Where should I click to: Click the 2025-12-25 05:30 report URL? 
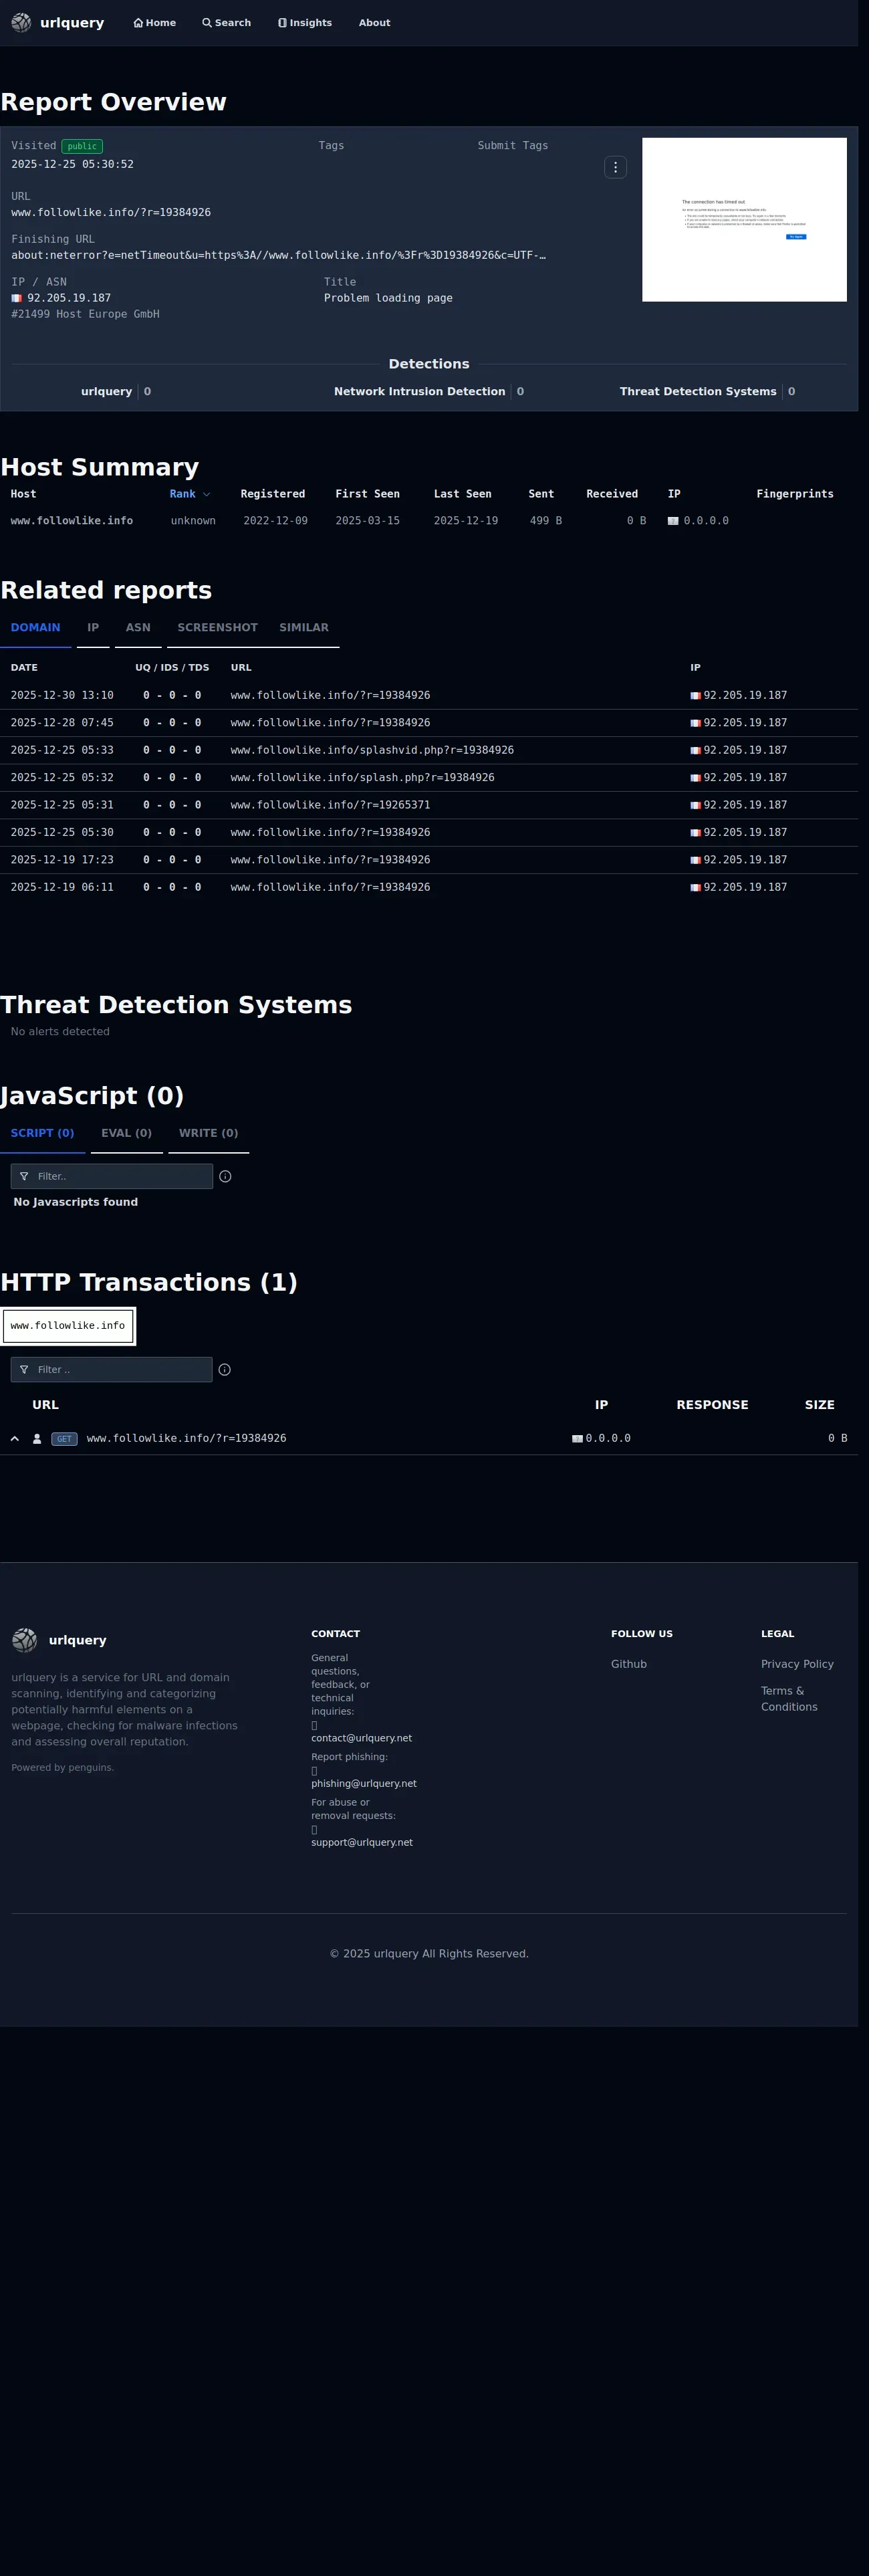330,833
